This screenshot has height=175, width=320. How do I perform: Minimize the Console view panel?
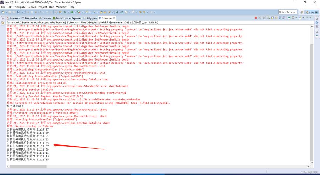pos(307,17)
